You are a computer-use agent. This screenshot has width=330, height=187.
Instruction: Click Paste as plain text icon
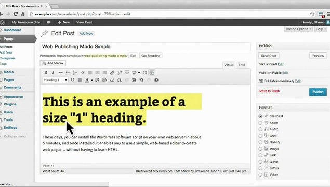tap(97, 80)
